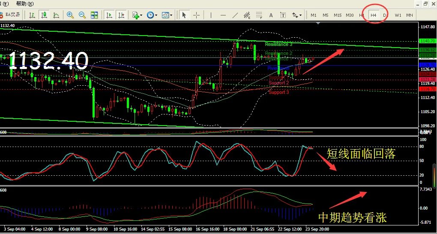Click the zoom in magnifier

click(70, 15)
